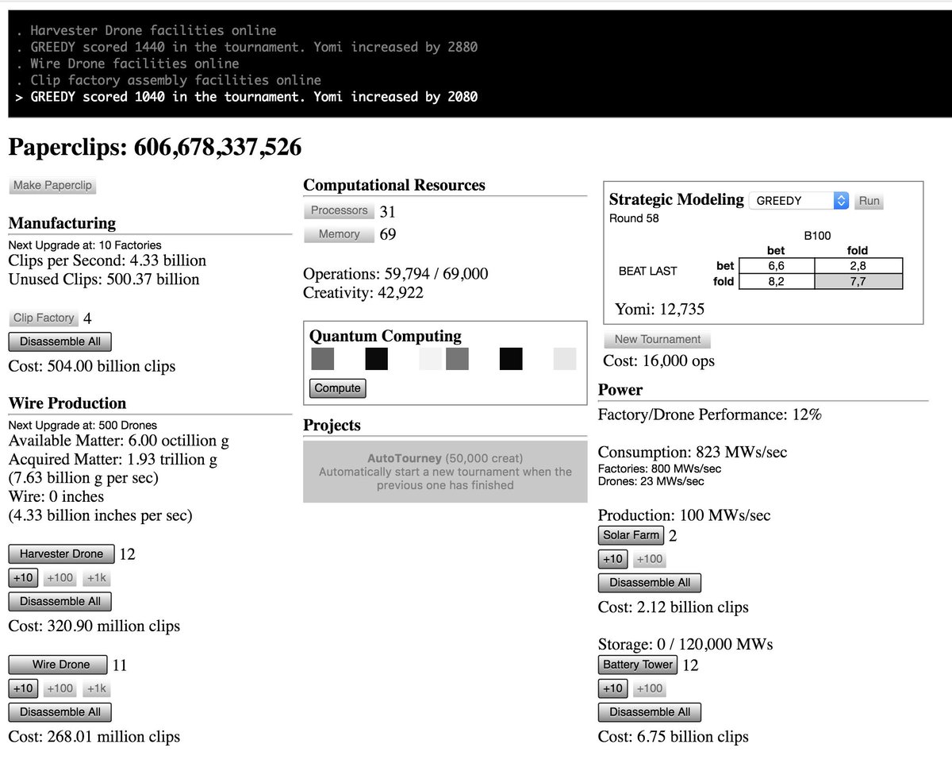Buy a Clip Factory
This screenshot has height=775, width=952.
(44, 318)
